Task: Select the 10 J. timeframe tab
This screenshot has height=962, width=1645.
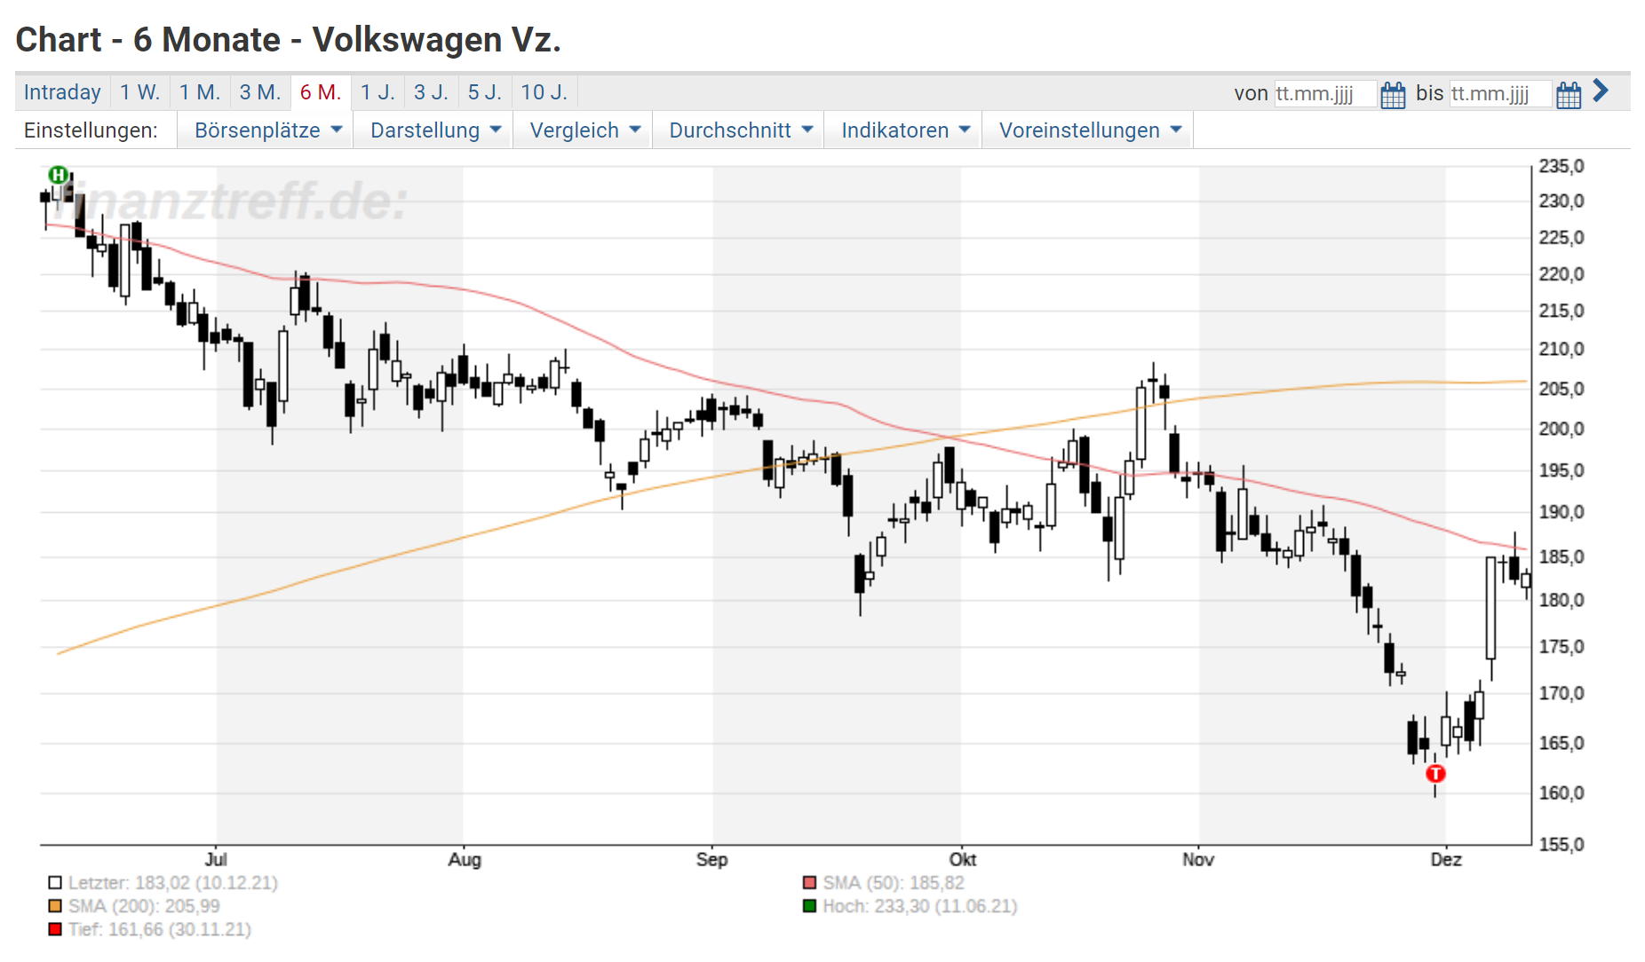Action: coord(544,92)
